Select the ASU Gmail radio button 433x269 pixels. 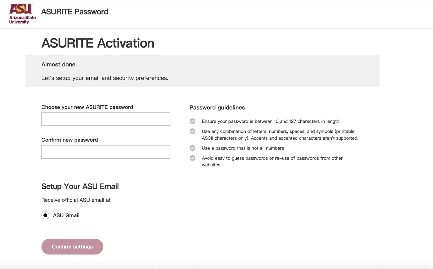[45, 215]
